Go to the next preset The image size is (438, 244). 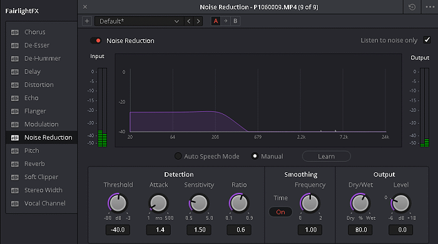198,21
